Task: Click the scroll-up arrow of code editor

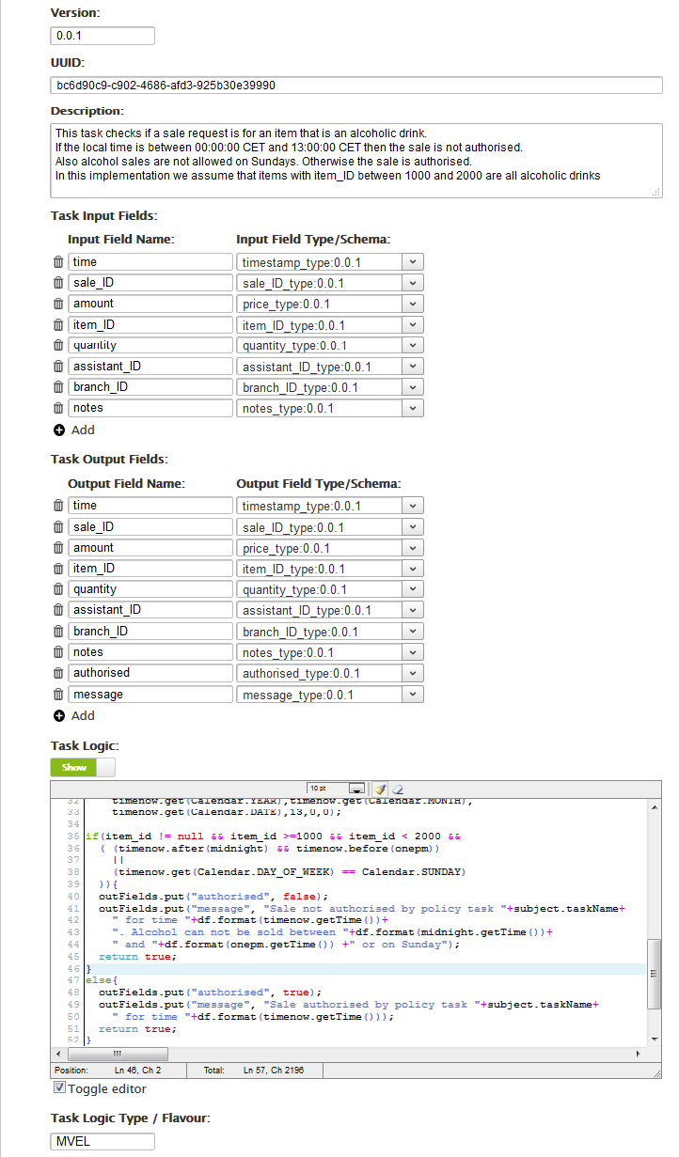Action: point(655,805)
